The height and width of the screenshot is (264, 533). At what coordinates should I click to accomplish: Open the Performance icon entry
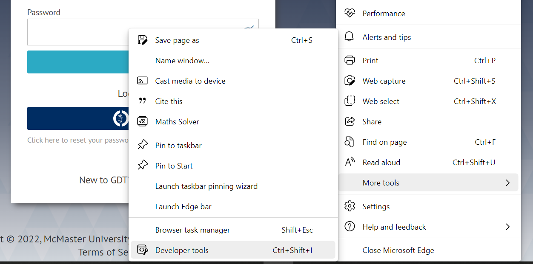coord(349,13)
